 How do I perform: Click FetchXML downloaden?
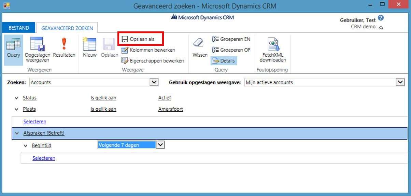coord(273,50)
